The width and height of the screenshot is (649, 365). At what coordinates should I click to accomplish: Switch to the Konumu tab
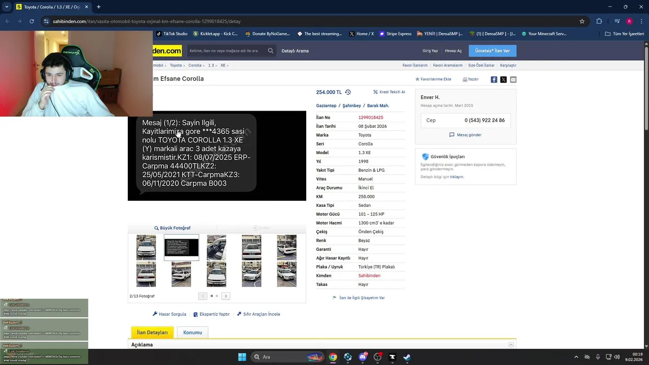pyautogui.click(x=193, y=333)
